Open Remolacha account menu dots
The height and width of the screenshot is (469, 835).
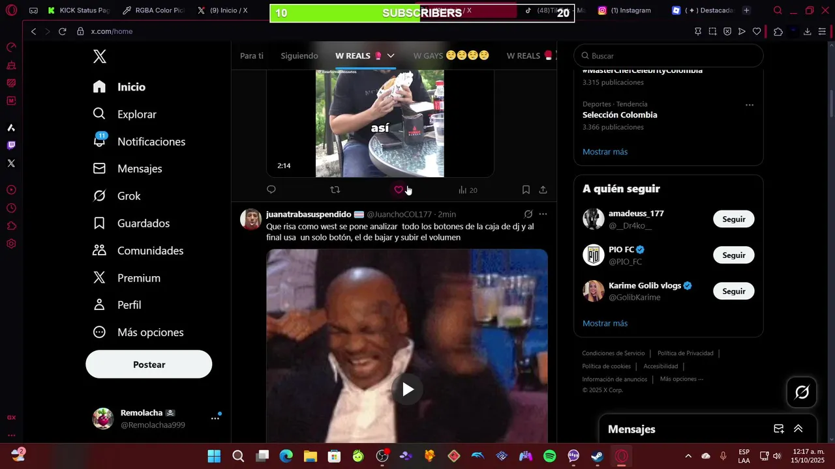tap(215, 418)
